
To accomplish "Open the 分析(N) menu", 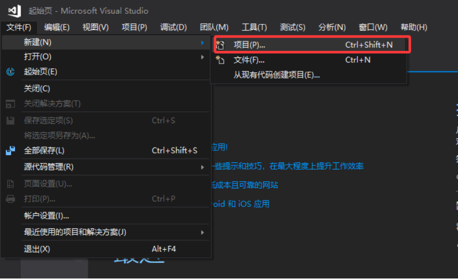I will tap(332, 28).
